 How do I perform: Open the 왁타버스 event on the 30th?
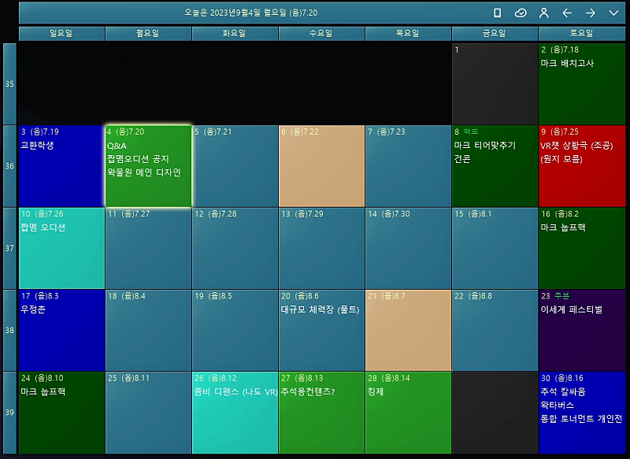point(557,405)
